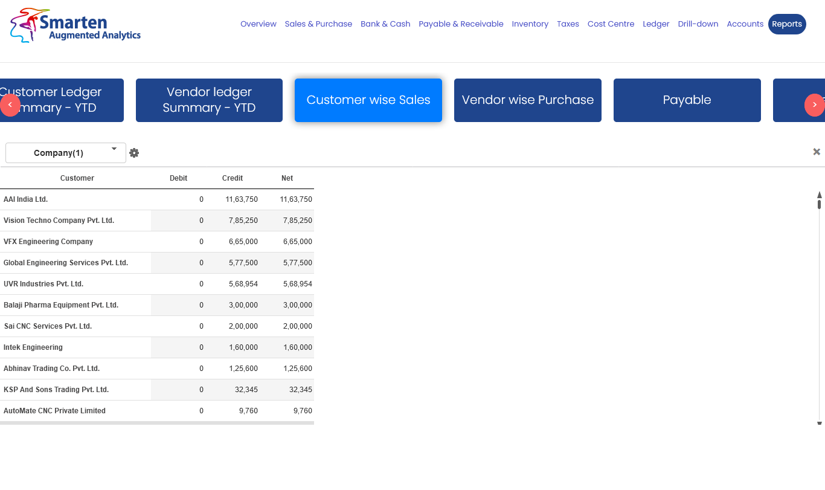This screenshot has height=490, width=825.
Task: Click credit value 5,77,500
Action: (x=243, y=263)
